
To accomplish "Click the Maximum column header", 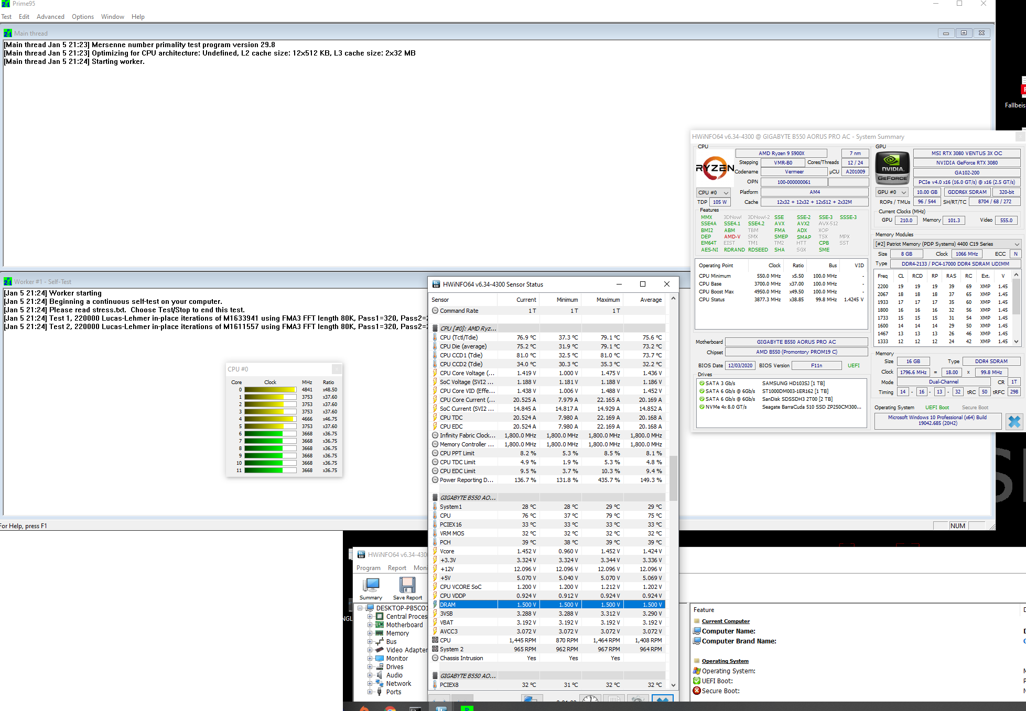I will pos(602,300).
